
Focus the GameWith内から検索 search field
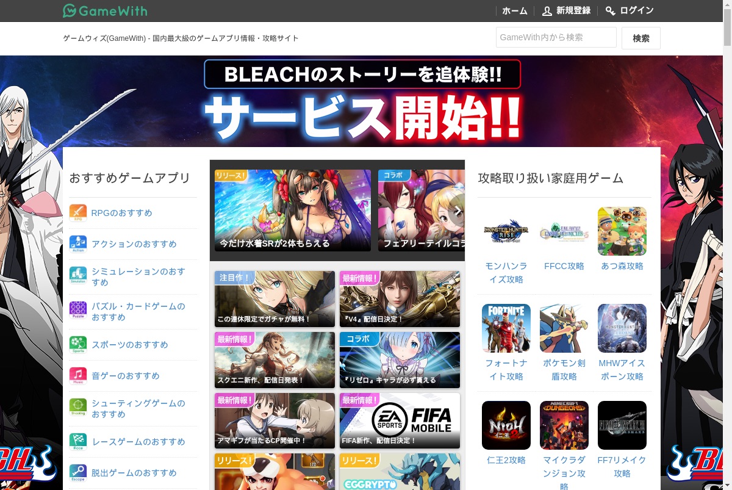tap(556, 37)
